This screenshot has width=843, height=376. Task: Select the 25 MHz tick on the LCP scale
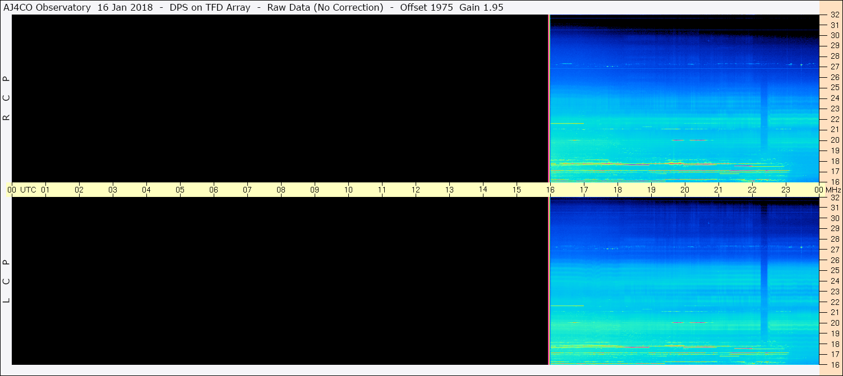(x=835, y=270)
